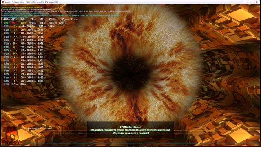Click the FPSMonitor (Demo) heading
Viewport: 261px width, 147px height.
(x=130, y=127)
